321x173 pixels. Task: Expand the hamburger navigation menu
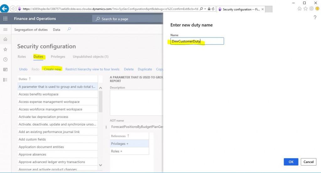[x=5, y=29]
